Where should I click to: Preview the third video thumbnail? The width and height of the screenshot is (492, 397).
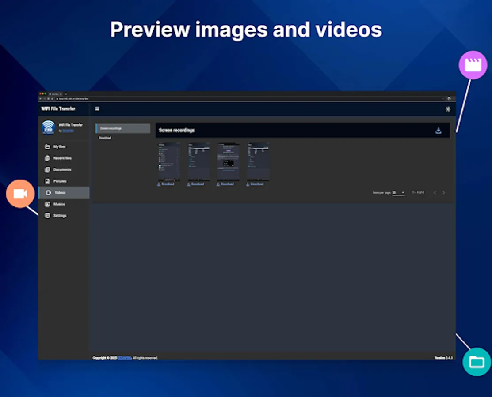[x=228, y=161]
